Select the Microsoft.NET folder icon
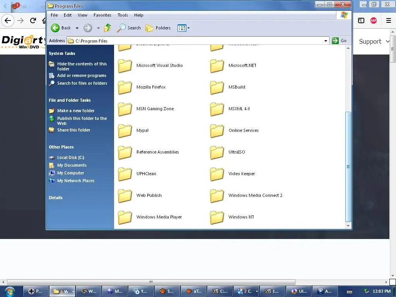396x297 pixels. click(x=217, y=66)
